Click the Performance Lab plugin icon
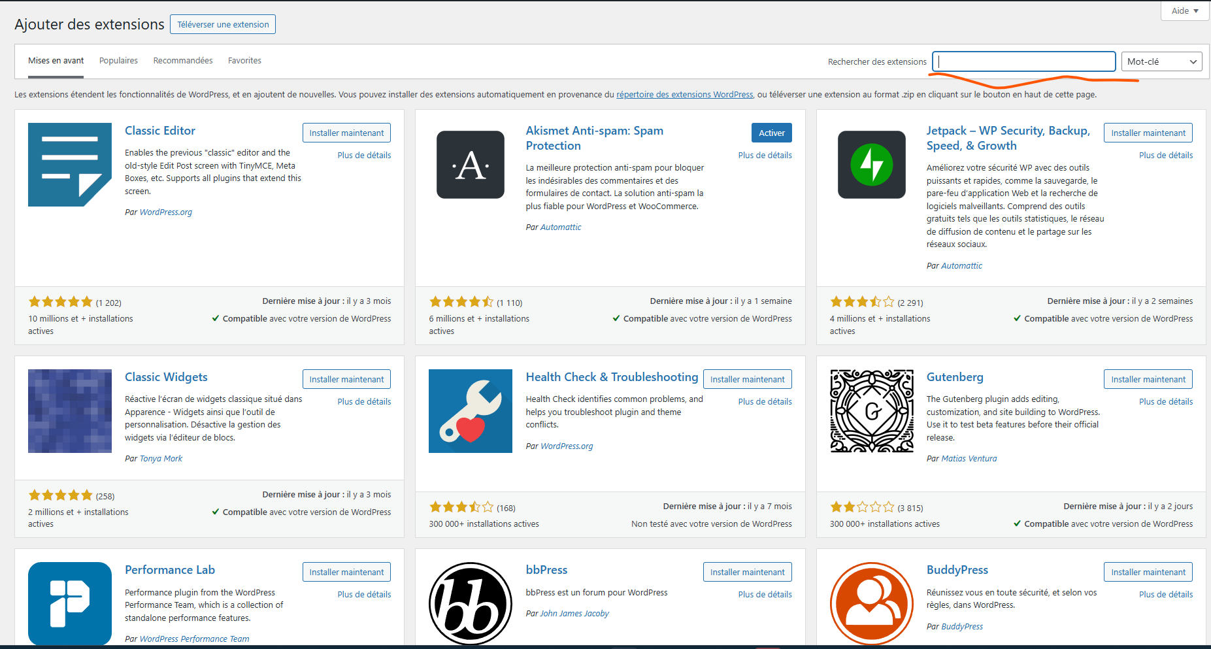The image size is (1211, 649). 70,604
